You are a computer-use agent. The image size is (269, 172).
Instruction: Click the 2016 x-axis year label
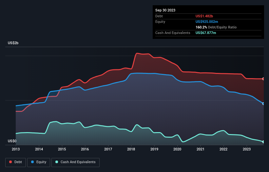point(85,149)
